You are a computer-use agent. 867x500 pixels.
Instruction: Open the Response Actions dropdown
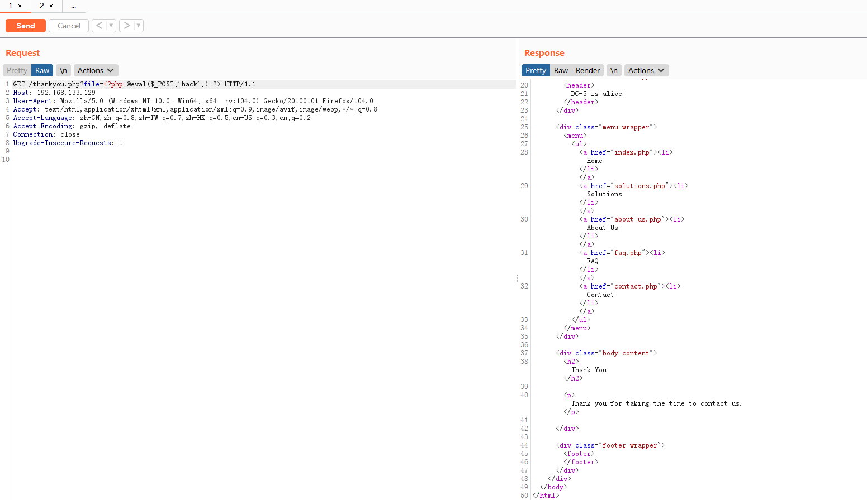coord(646,70)
